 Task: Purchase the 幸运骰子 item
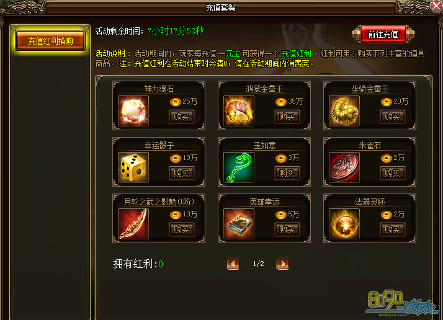click(x=181, y=173)
